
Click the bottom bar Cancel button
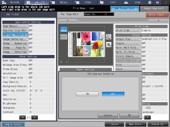(114, 124)
